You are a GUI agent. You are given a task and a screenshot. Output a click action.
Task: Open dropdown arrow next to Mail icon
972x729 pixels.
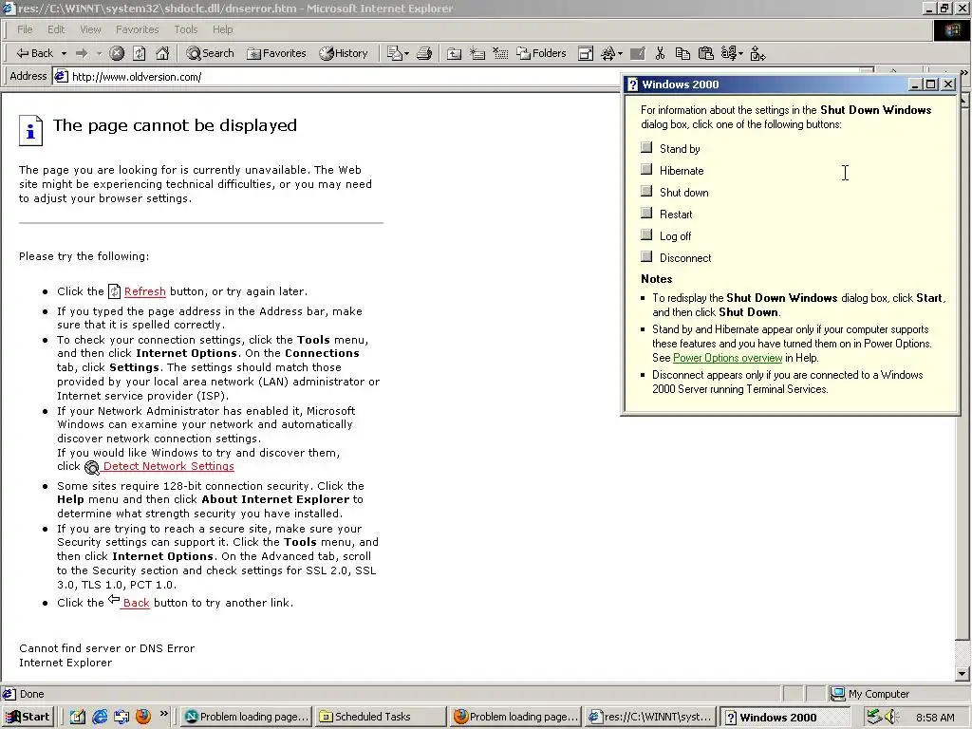click(x=406, y=54)
